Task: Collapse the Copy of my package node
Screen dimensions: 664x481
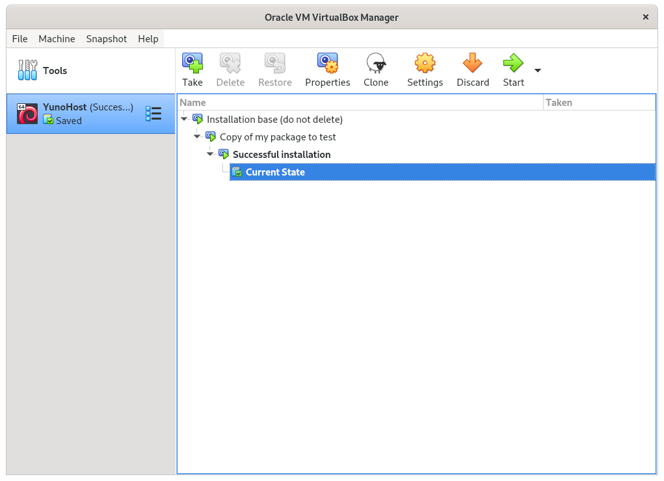Action: tap(197, 136)
